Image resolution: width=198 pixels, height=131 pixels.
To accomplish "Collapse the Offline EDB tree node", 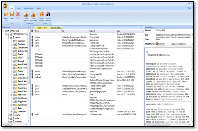I will click(3, 31).
